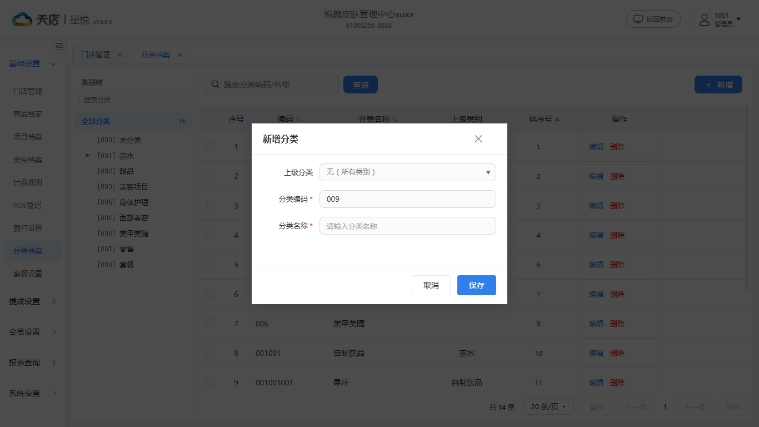This screenshot has width=759, height=427.
Task: Click the user avatar icon
Action: tap(705, 19)
